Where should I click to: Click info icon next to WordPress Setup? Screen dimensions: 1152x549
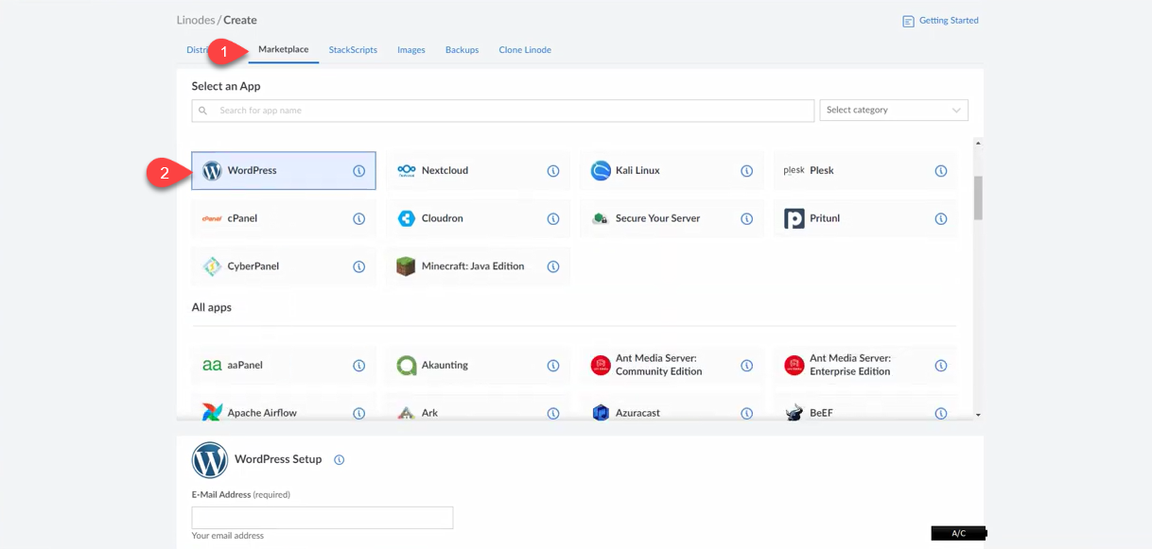pyautogui.click(x=340, y=460)
